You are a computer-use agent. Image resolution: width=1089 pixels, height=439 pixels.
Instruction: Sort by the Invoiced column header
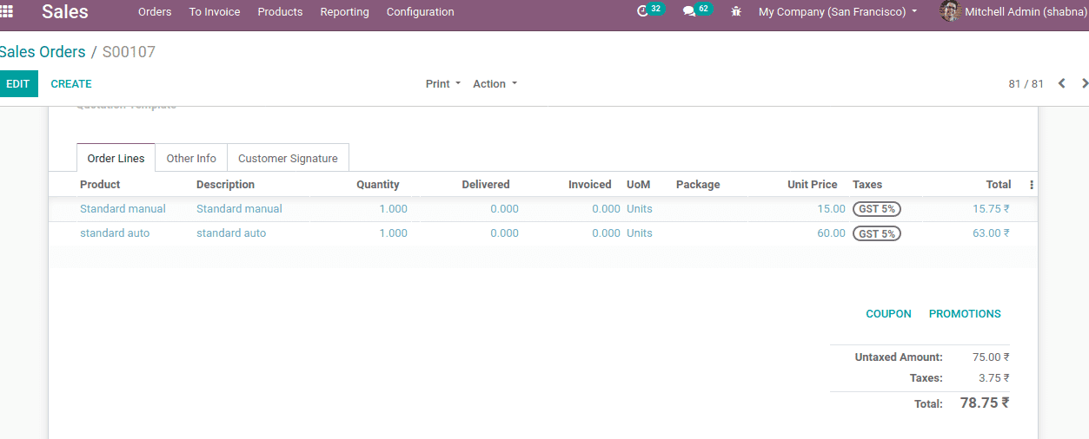[590, 185]
